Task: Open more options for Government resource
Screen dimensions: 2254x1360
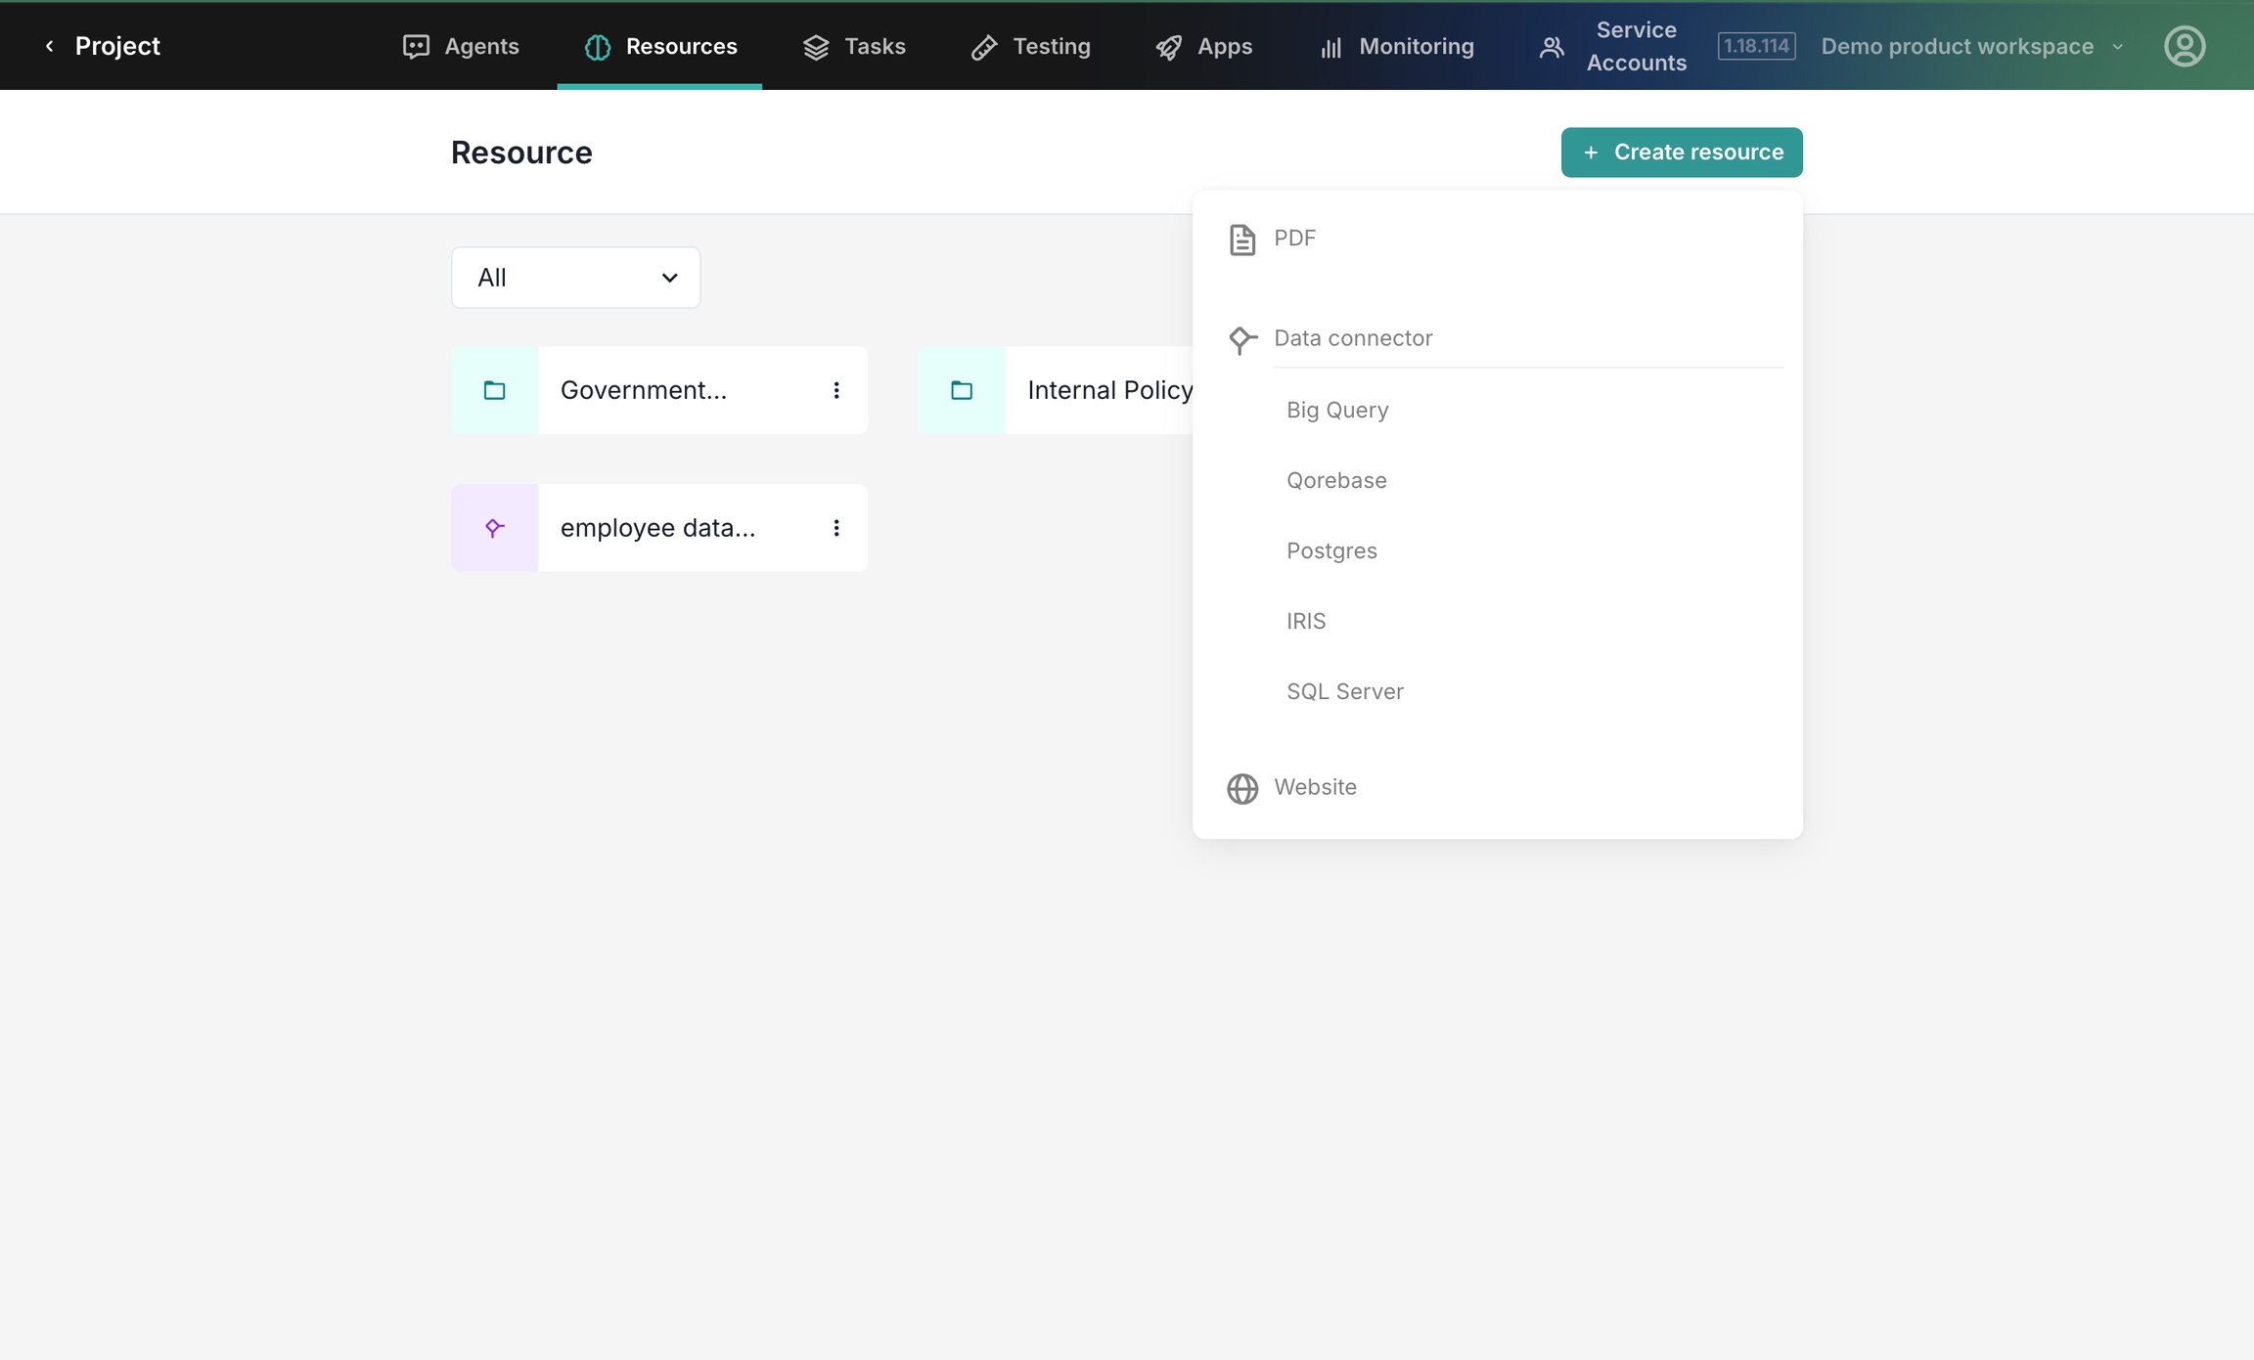Action: tap(835, 390)
